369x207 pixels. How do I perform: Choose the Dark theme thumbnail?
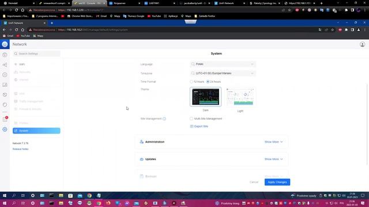pos(205,97)
